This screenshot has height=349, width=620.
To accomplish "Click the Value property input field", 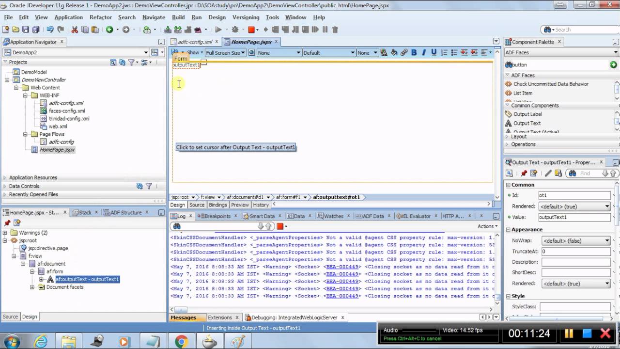I will [574, 217].
